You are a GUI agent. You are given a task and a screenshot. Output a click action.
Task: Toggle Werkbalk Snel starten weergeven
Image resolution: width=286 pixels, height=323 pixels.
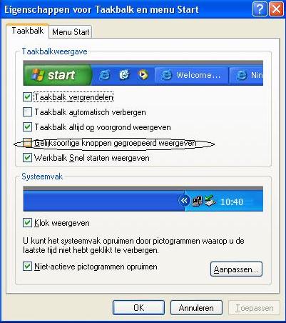pos(27,158)
